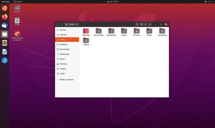Go back with the back arrow button
Image resolution: width=215 pixels, height=128 pixels.
(x=58, y=24)
